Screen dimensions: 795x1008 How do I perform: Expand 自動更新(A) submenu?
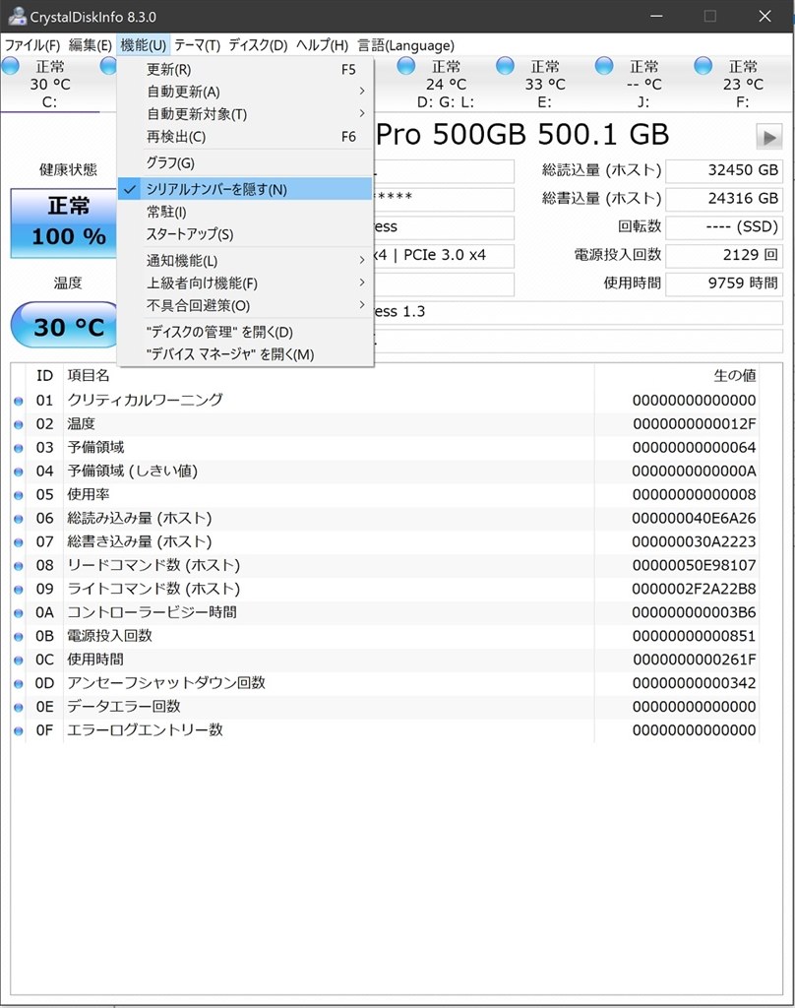[245, 92]
